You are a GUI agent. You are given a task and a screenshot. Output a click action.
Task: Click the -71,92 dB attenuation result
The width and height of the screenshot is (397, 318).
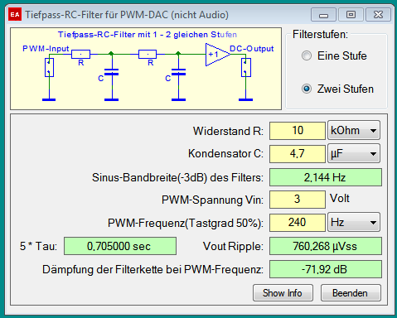[x=326, y=269]
